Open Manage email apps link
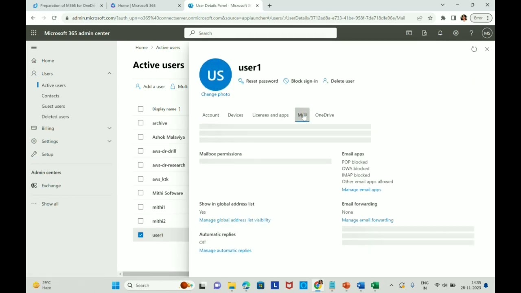Image resolution: width=521 pixels, height=293 pixels. (x=361, y=190)
